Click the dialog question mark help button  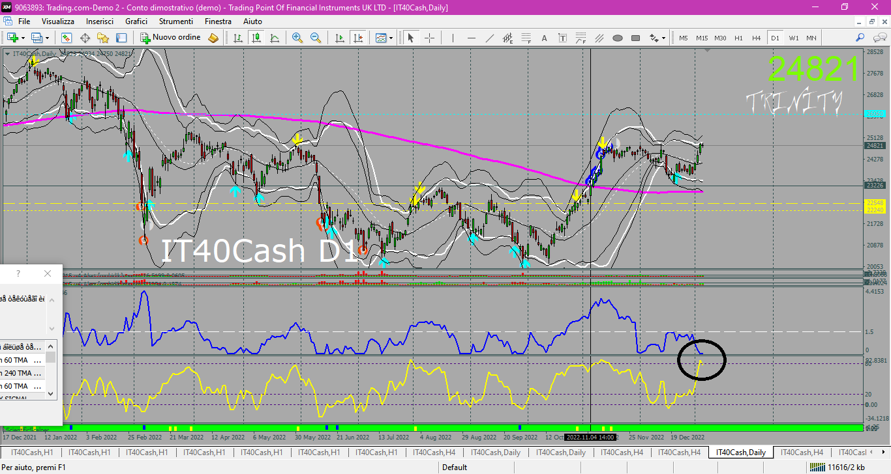tap(18, 273)
